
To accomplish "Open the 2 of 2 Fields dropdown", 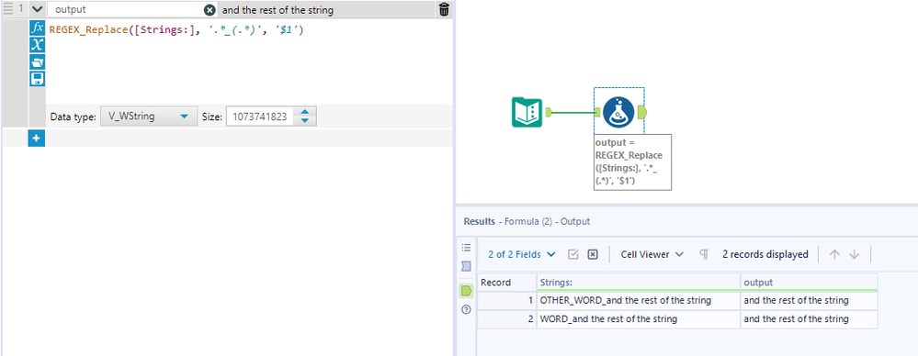I will coord(522,254).
